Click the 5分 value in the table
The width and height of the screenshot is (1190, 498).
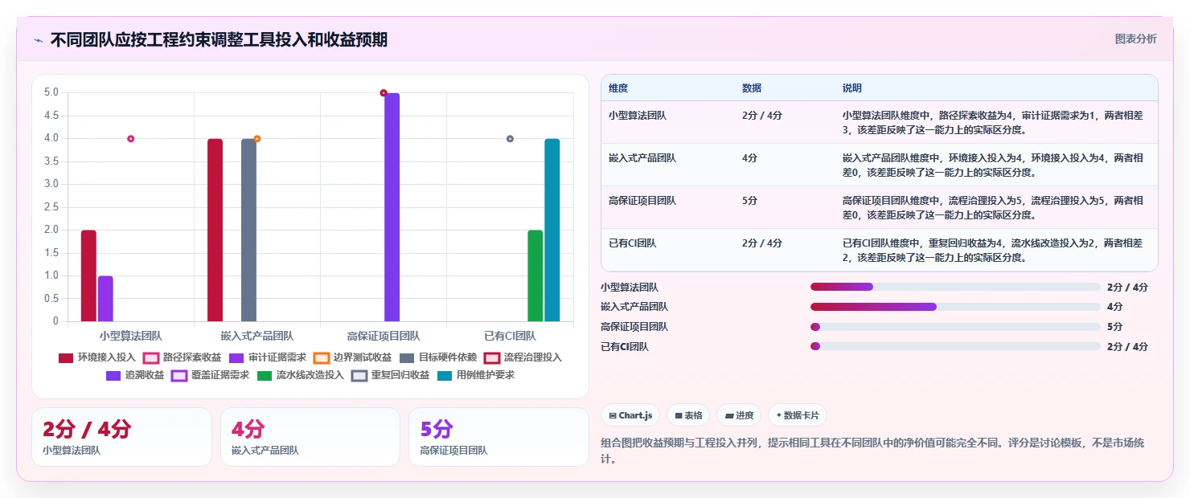pyautogui.click(x=749, y=201)
